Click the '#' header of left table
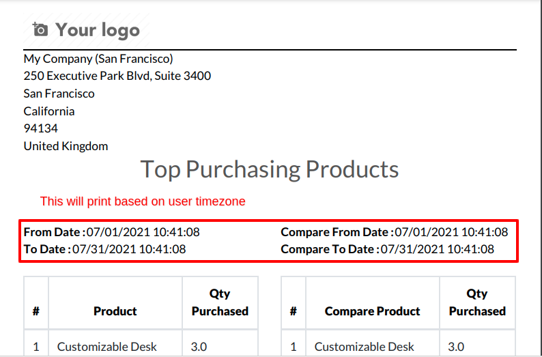The height and width of the screenshot is (357, 542). click(x=36, y=311)
